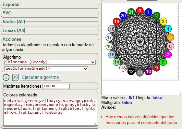Open the info icon next to JS
This screenshot has width=182, height=129.
click(x=6, y=78)
